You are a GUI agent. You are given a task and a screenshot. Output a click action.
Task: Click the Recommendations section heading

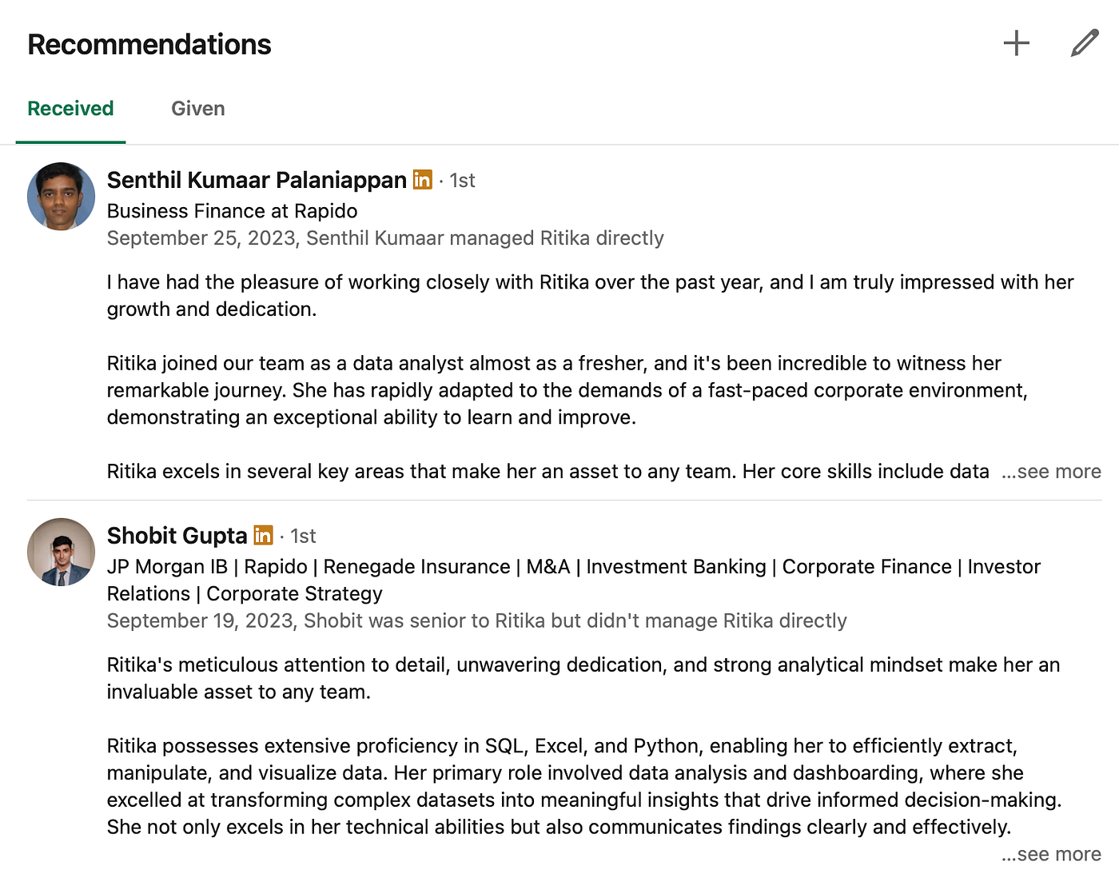[149, 44]
